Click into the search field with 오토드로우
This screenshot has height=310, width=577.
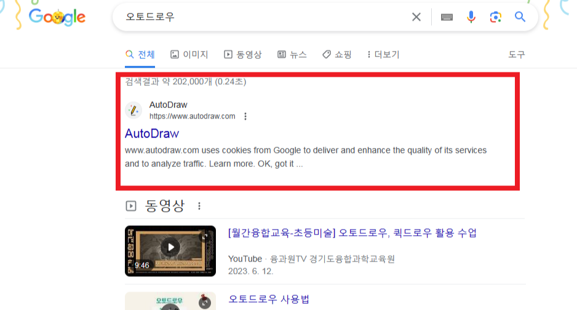(265, 17)
